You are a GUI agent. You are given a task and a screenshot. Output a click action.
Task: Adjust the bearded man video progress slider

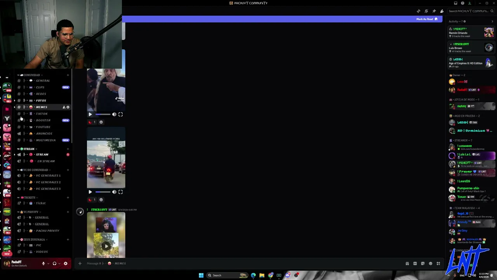(103, 114)
